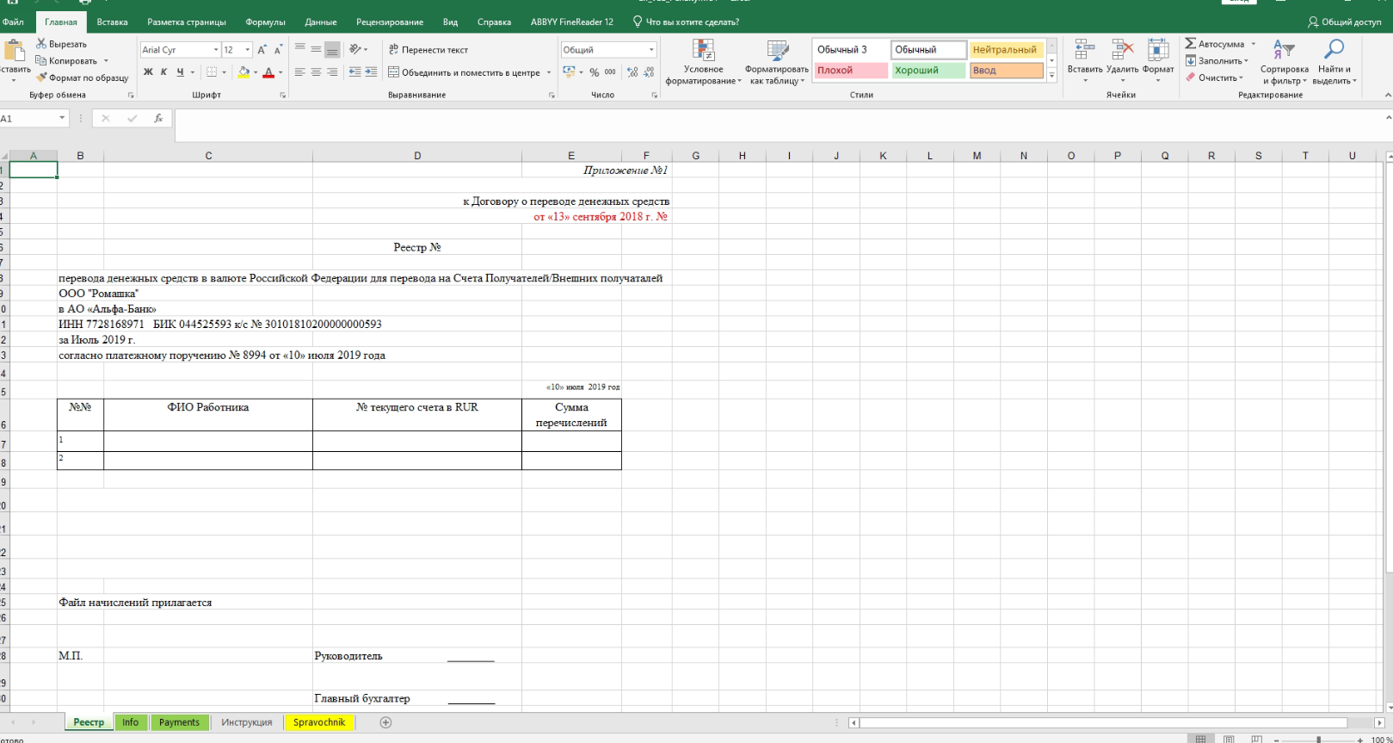Open Conditional Formatting (Условное форматирование)
1393x743 pixels.
tap(703, 62)
